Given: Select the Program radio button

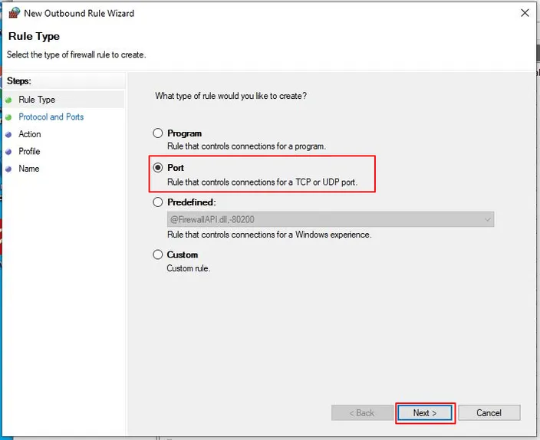Looking at the screenshot, I should (158, 133).
